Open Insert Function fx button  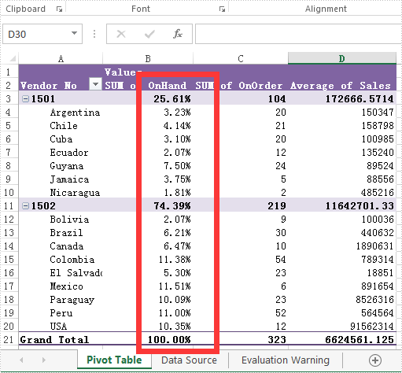(178, 34)
